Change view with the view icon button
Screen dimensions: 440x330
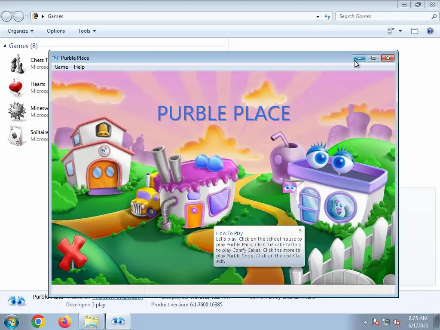click(x=391, y=31)
